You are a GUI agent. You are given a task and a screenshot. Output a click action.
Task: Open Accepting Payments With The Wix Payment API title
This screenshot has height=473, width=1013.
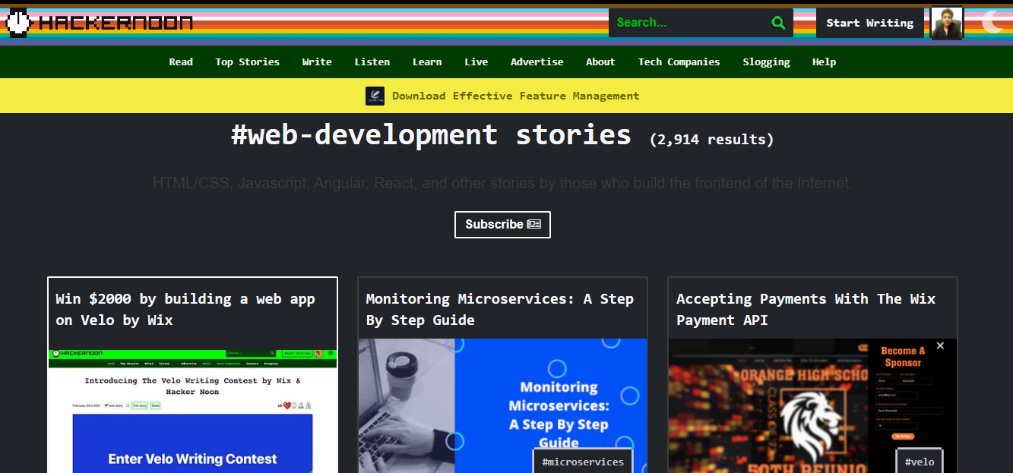[x=806, y=310]
